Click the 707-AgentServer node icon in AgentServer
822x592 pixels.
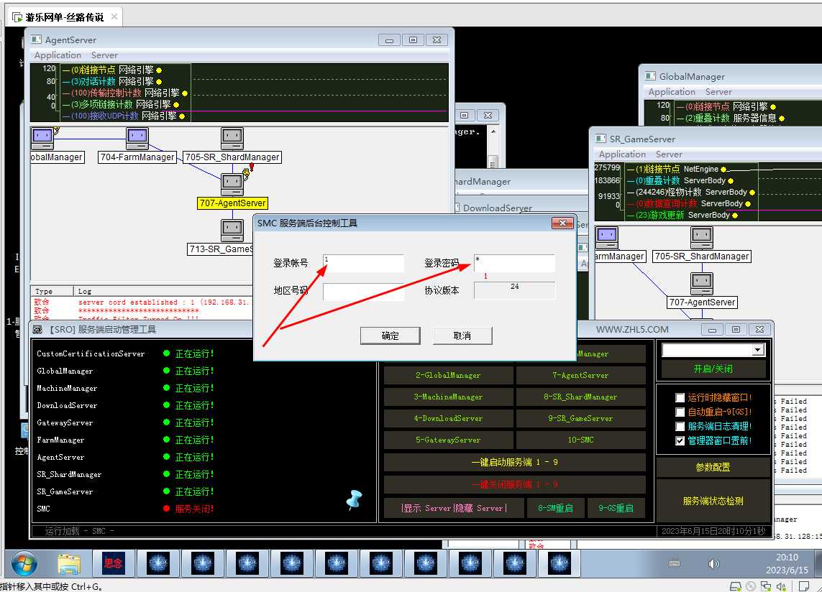(232, 183)
